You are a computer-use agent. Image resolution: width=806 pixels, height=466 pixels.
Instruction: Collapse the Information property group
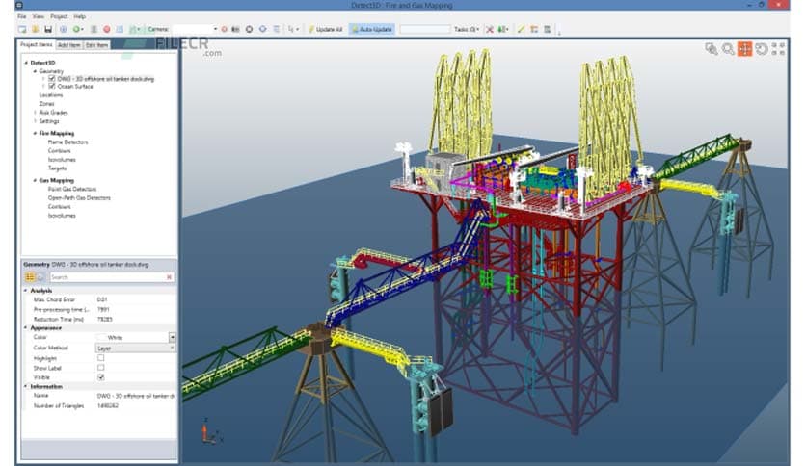26,386
